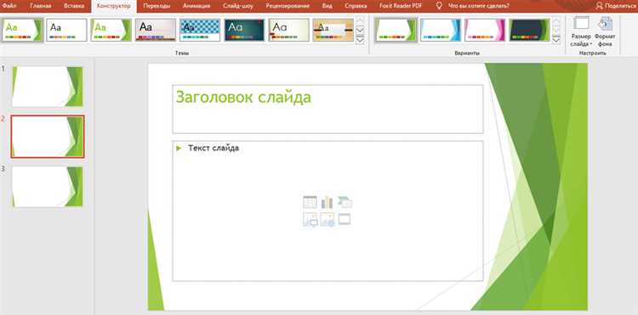Select the blue variant

(441, 30)
